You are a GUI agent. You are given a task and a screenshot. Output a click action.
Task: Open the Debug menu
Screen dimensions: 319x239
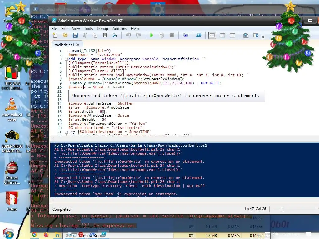coord(102,29)
